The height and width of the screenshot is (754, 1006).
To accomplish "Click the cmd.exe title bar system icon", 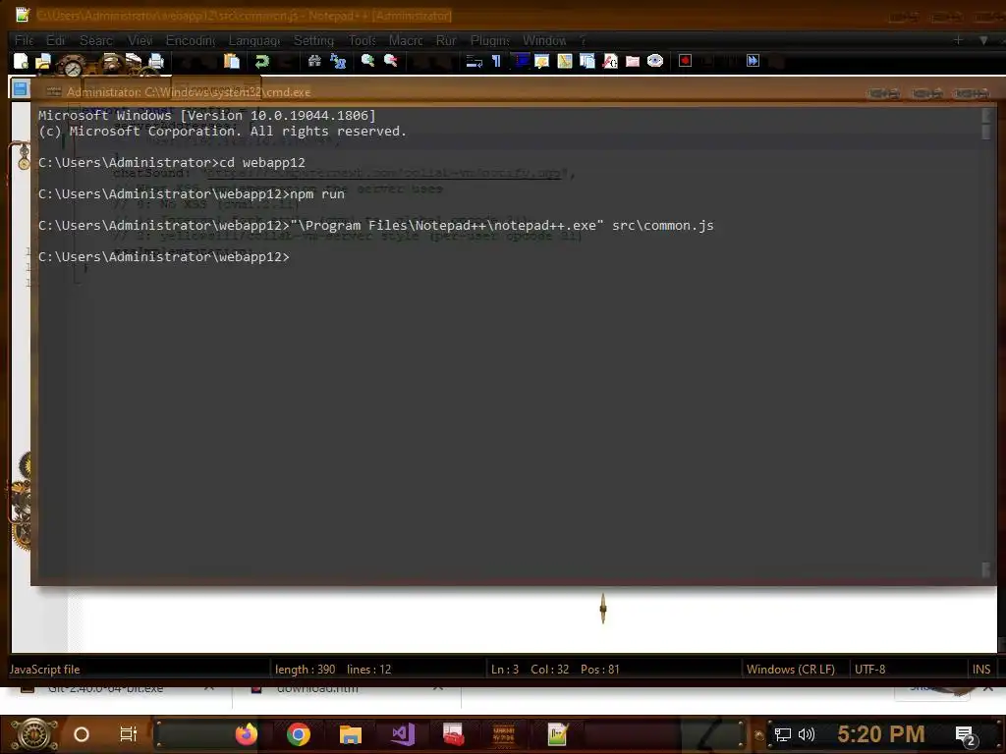I will (x=54, y=91).
